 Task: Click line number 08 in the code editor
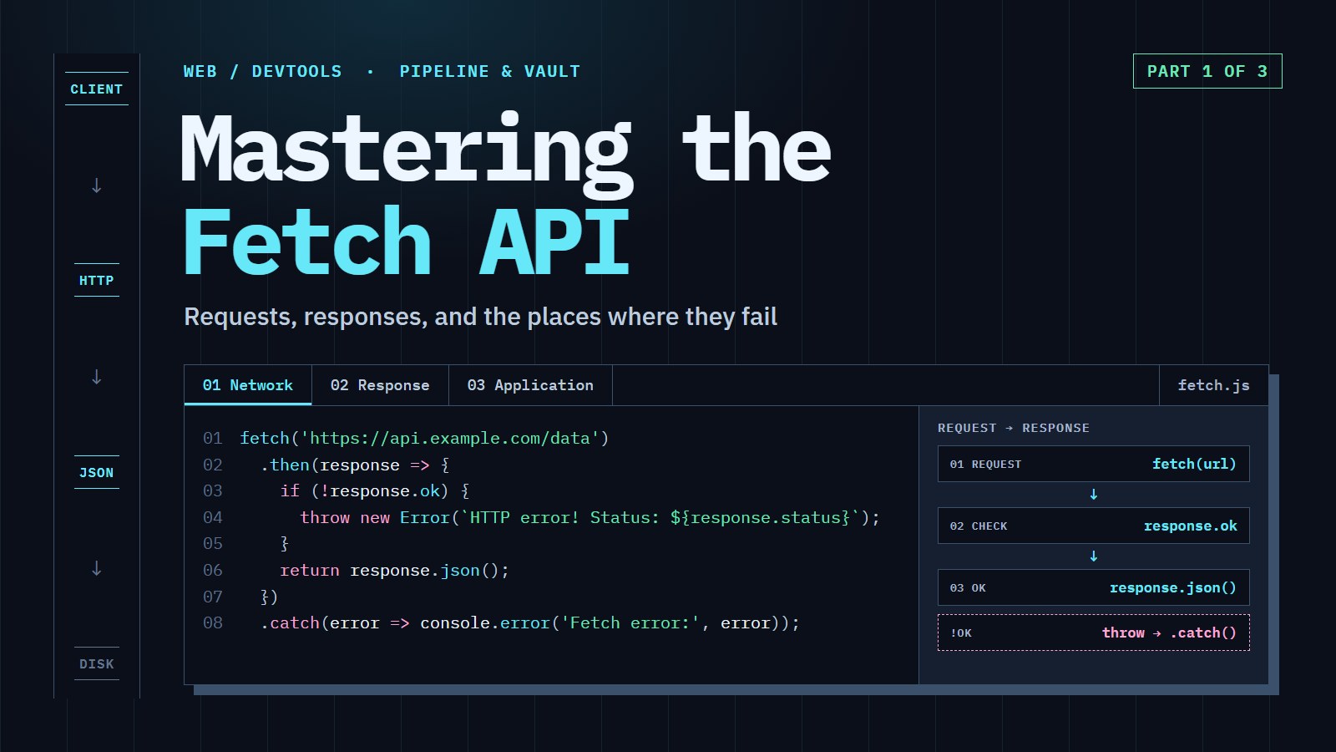click(213, 622)
